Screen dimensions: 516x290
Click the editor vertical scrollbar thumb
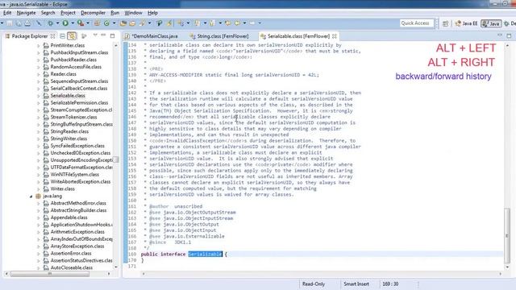point(507,235)
